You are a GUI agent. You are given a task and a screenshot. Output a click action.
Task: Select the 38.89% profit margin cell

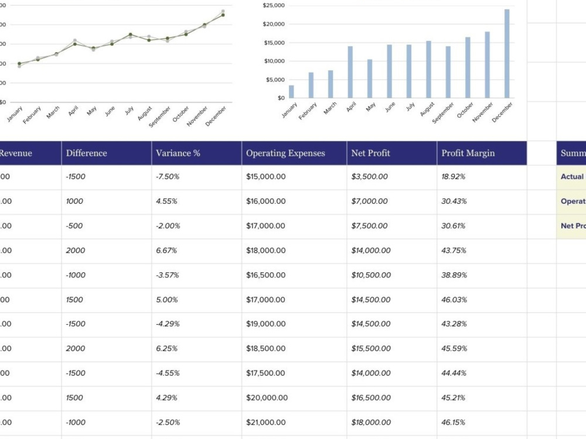(x=482, y=275)
